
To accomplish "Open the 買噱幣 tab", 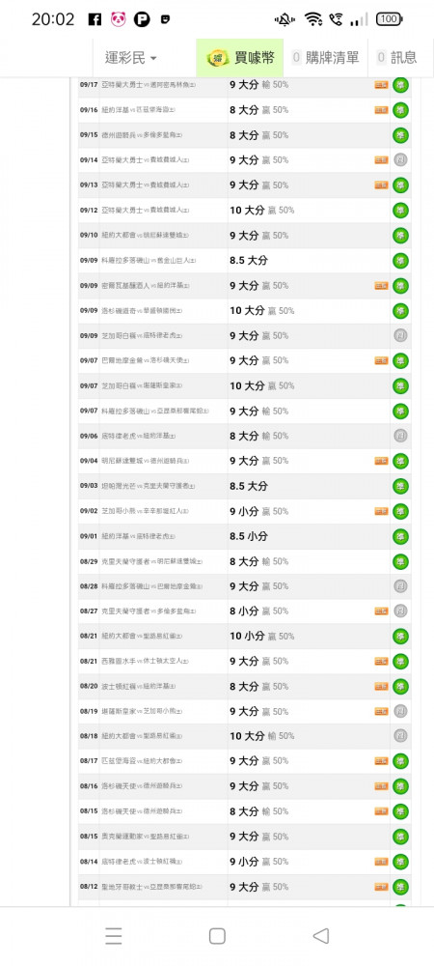I will tap(240, 58).
